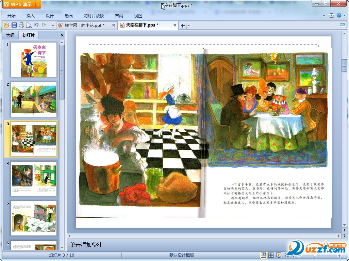Select the 天空在脚下.pps document tab
Viewport: 349px width, 261px height.
pos(143,25)
